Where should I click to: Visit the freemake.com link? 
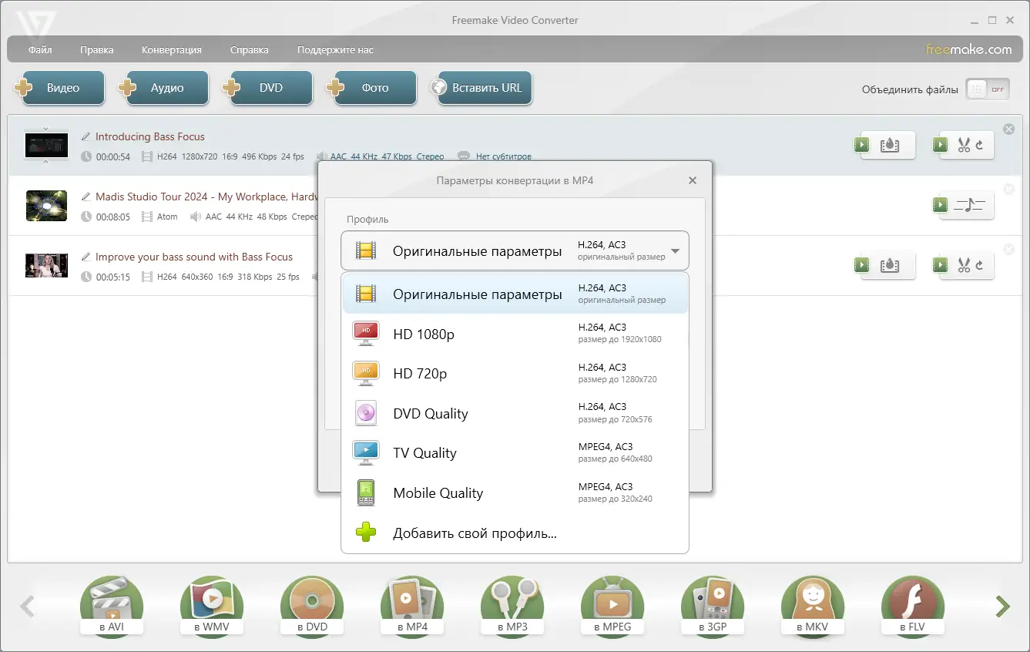click(969, 49)
